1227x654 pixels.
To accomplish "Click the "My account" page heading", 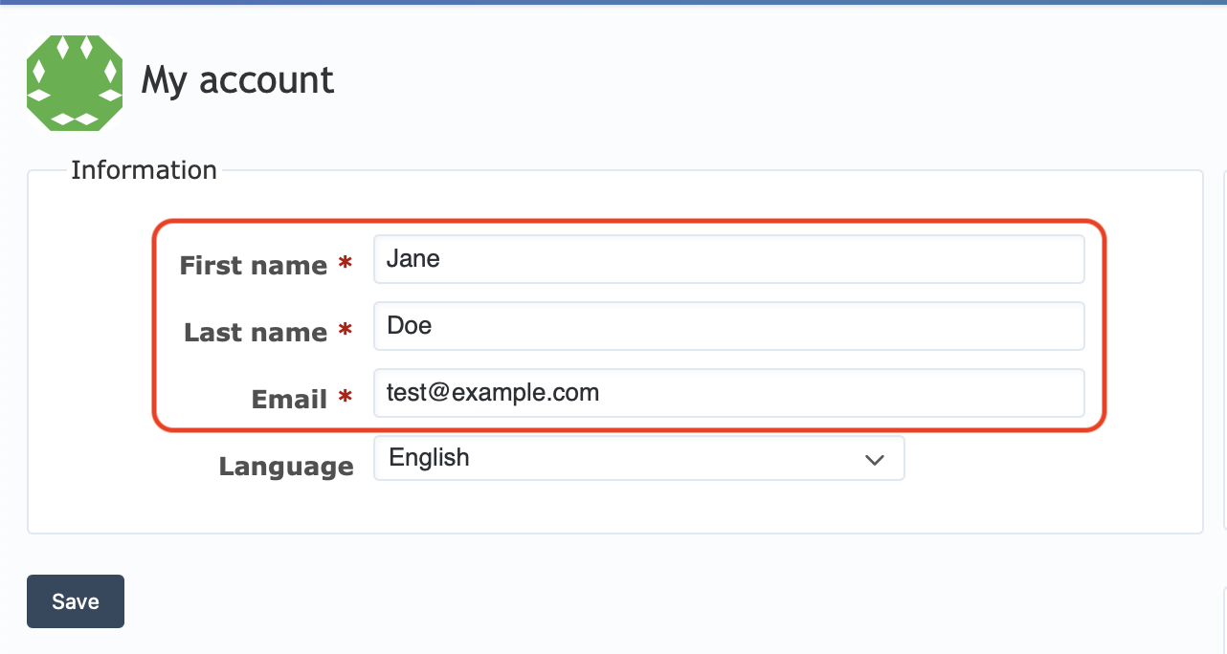I will pos(237,81).
